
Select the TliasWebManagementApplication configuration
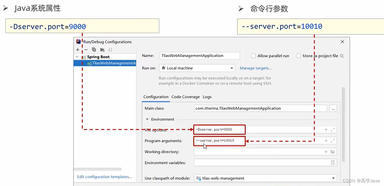click(x=111, y=63)
